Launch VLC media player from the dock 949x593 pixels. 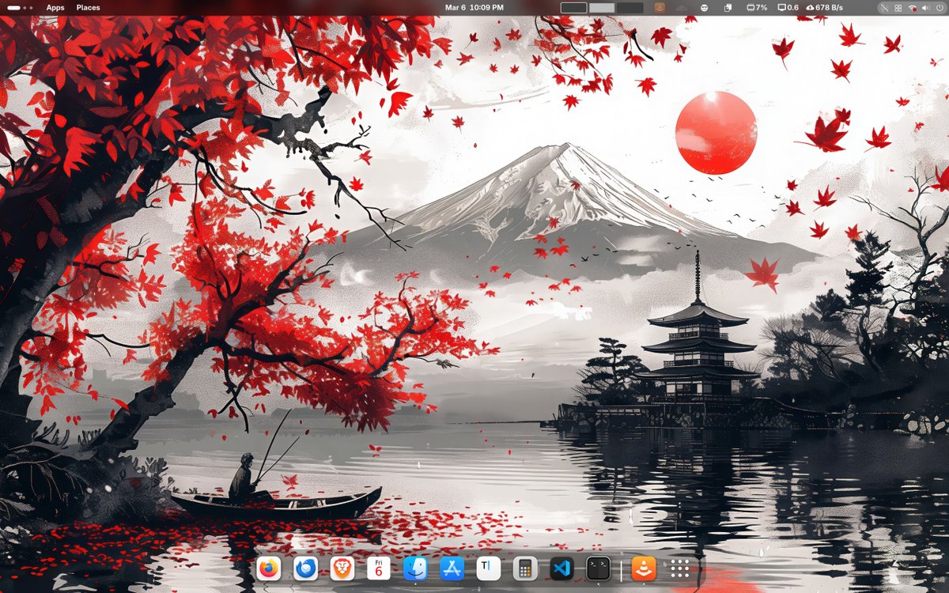tap(644, 568)
